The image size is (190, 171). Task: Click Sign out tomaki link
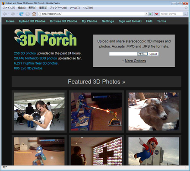click(x=130, y=21)
